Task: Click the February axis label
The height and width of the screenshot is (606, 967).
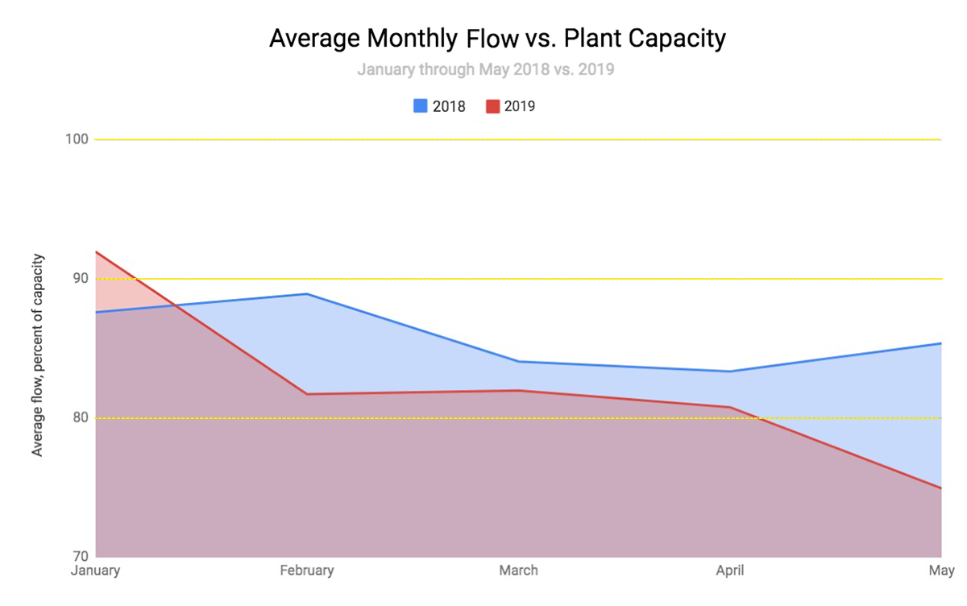Action: click(x=307, y=571)
